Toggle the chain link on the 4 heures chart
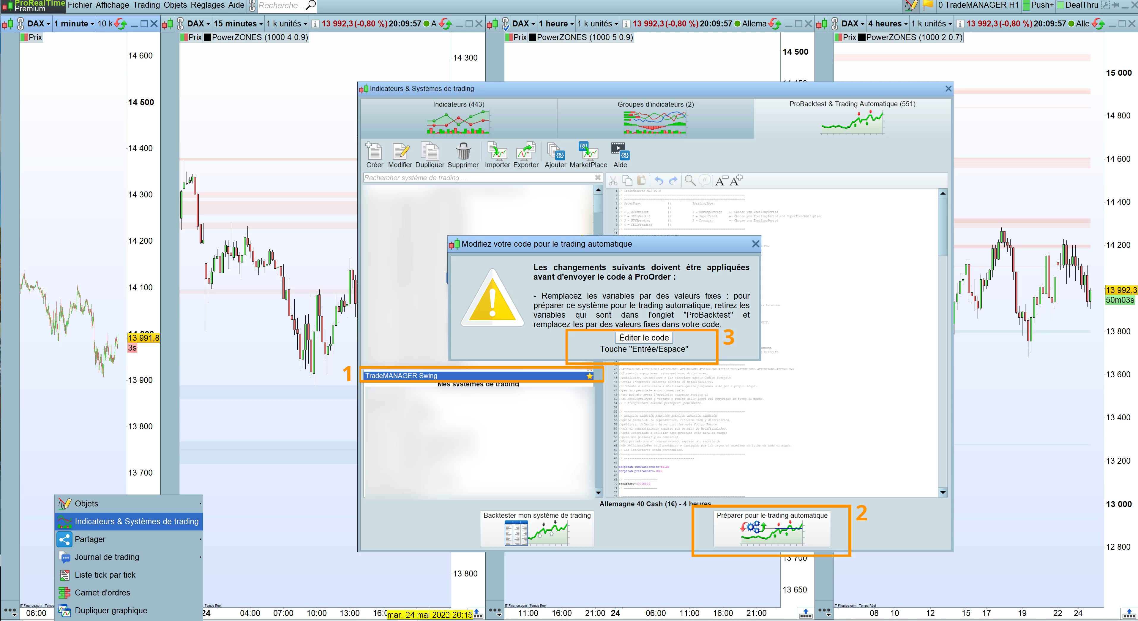The image size is (1138, 621). pyautogui.click(x=834, y=24)
